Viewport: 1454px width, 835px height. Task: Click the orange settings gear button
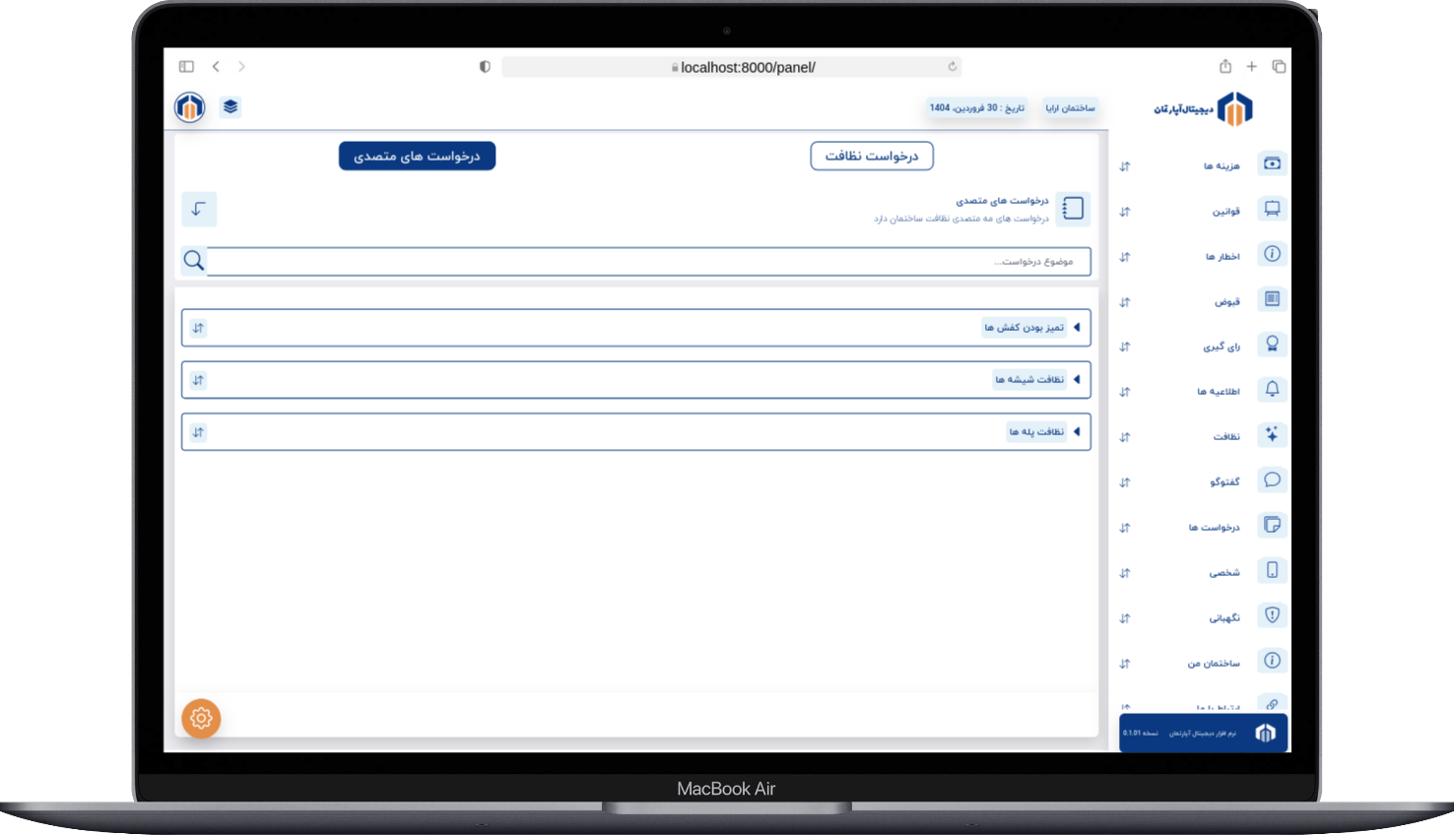(201, 719)
